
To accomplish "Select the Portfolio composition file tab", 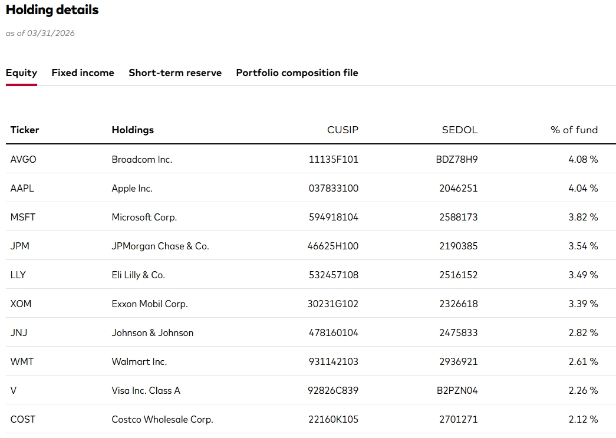I will pos(297,73).
